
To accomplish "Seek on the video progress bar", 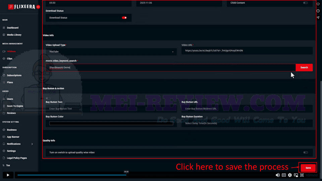I will (x=145, y=175).
